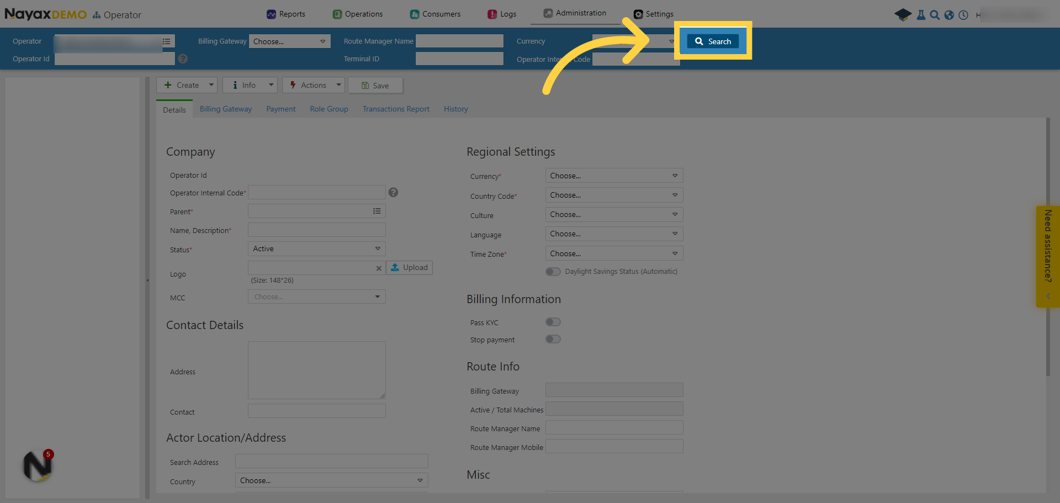Open the Parent selection list icon

[x=377, y=211]
